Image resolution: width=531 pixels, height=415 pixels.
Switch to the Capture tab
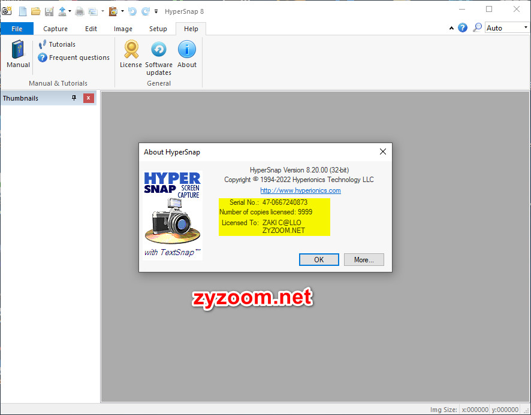pos(55,29)
